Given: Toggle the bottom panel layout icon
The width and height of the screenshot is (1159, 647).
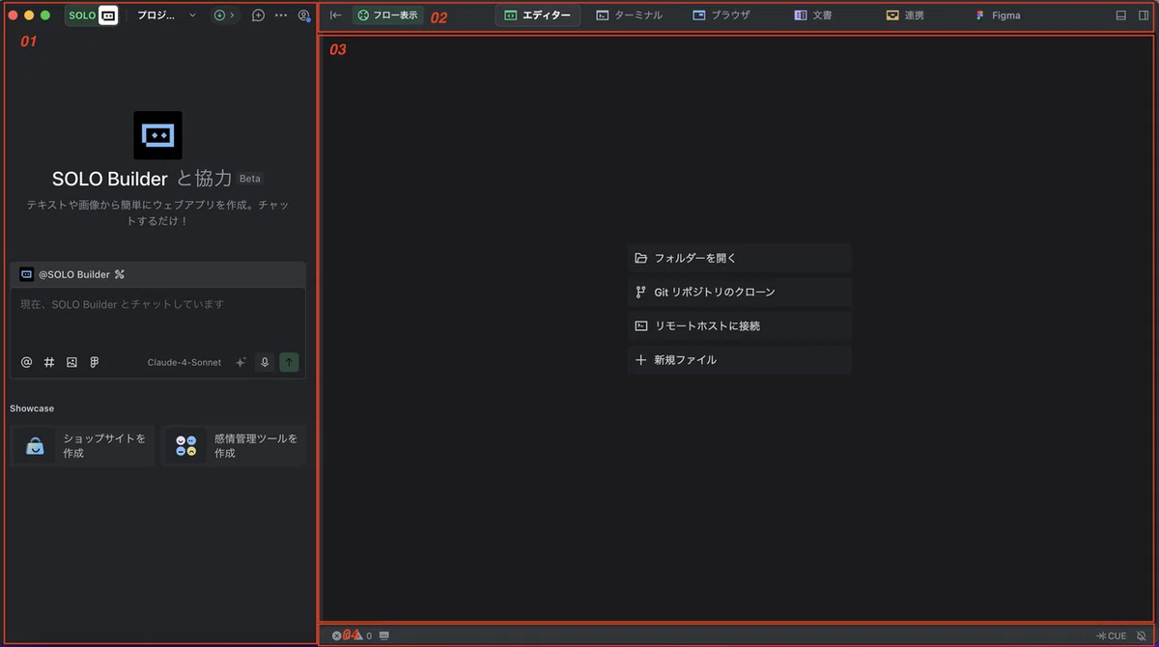Looking at the screenshot, I should [1121, 15].
